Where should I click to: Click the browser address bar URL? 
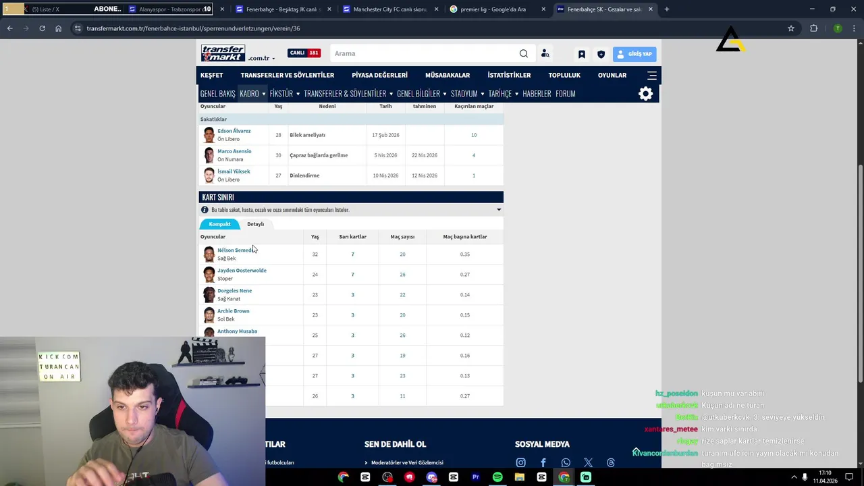[193, 28]
